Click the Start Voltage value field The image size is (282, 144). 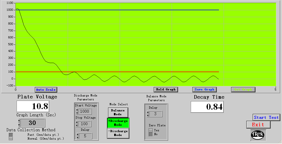coord(85,111)
